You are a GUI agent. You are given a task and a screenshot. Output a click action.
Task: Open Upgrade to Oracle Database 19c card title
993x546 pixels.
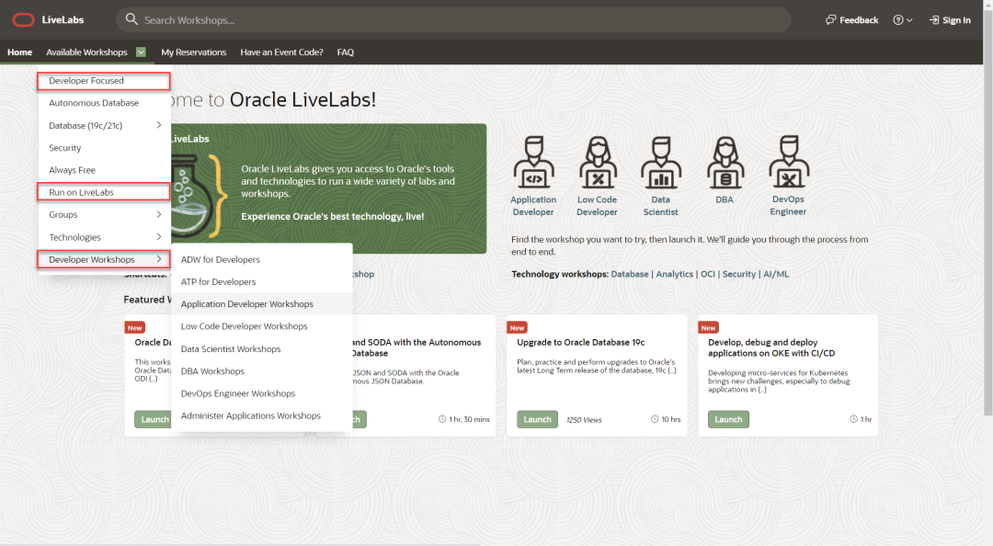pyautogui.click(x=581, y=342)
